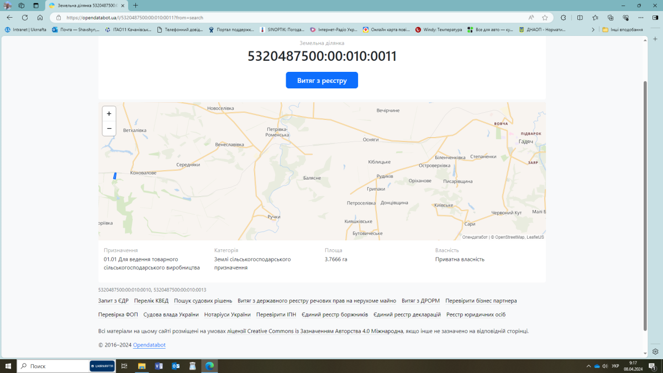Open the 'Інші вподобання' bookmarks folder
The image size is (663, 373).
tap(623, 30)
